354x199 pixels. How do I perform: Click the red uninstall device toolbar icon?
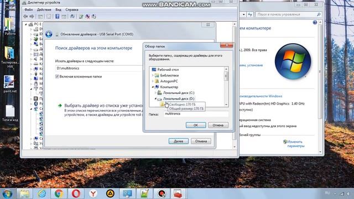(x=87, y=17)
